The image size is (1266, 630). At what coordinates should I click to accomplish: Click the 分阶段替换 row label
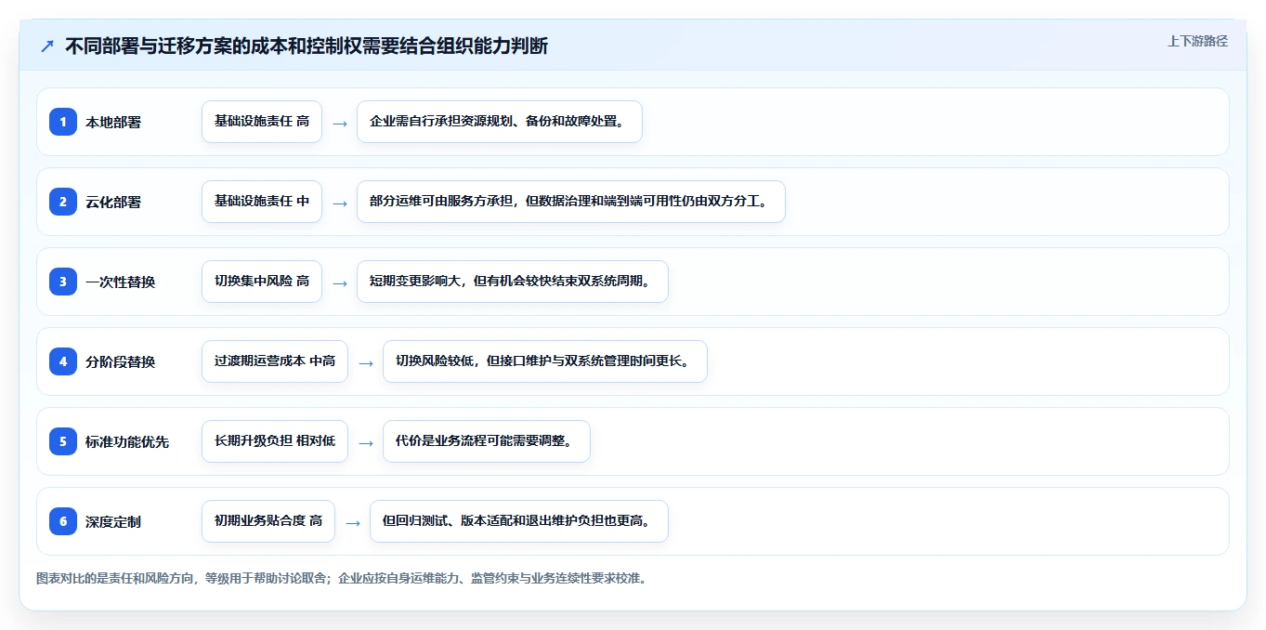tap(120, 361)
